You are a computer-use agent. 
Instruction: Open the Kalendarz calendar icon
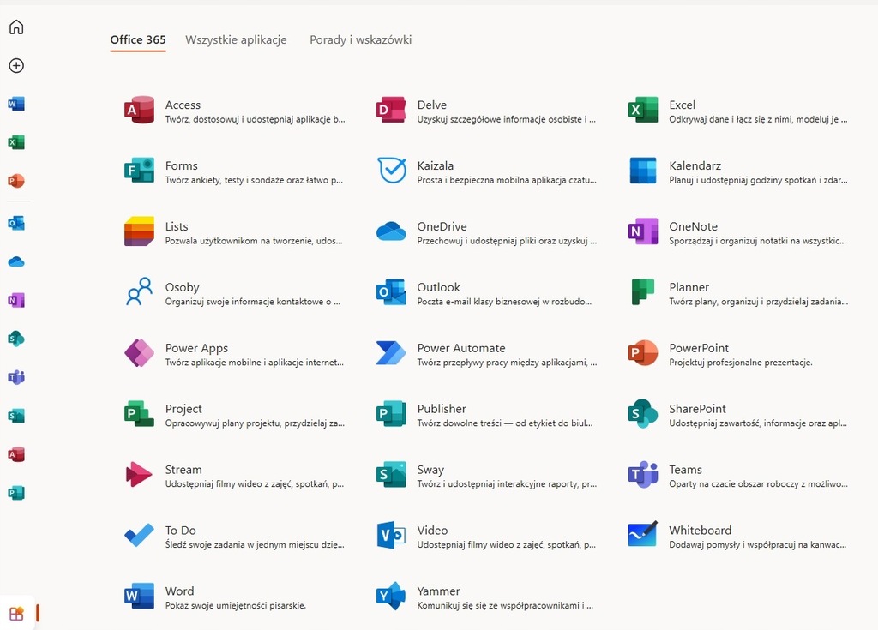(643, 171)
